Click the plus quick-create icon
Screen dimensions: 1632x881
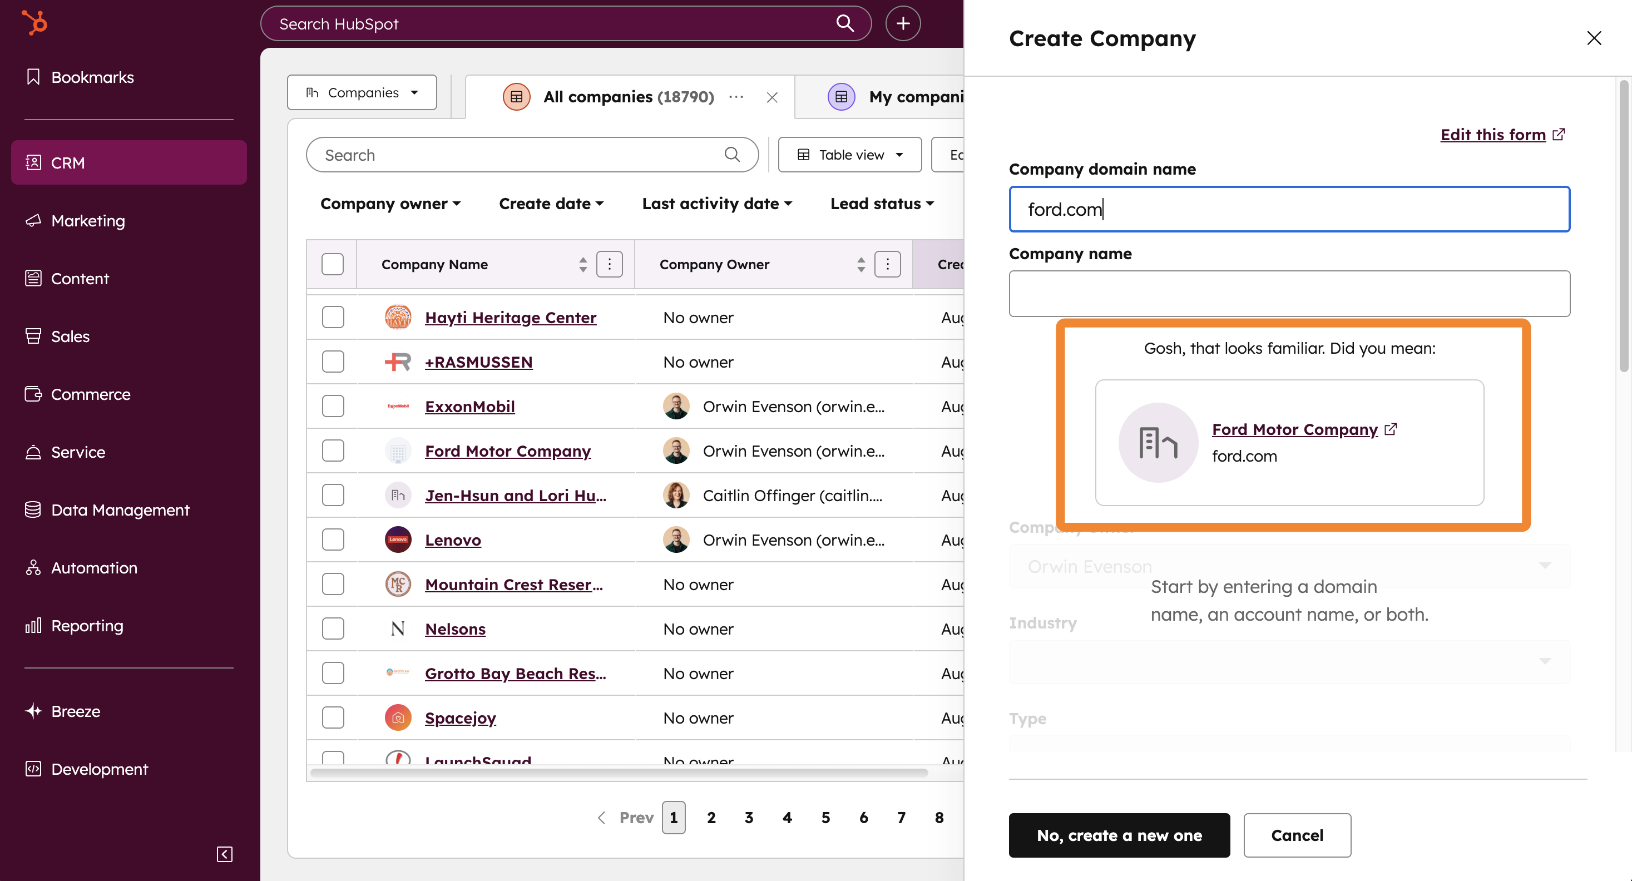pos(902,23)
